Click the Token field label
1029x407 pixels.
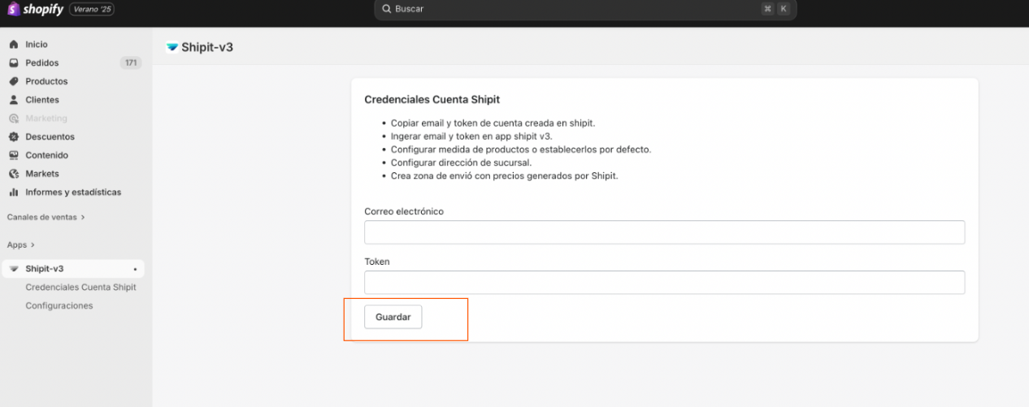click(x=377, y=262)
